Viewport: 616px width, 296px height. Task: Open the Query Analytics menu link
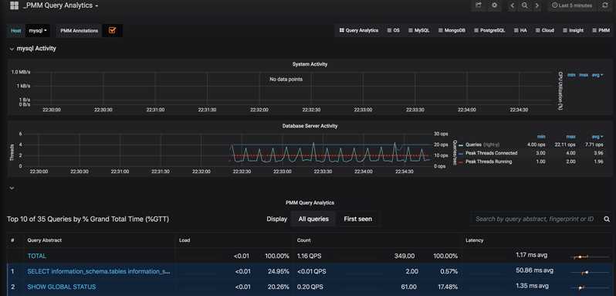(x=359, y=30)
